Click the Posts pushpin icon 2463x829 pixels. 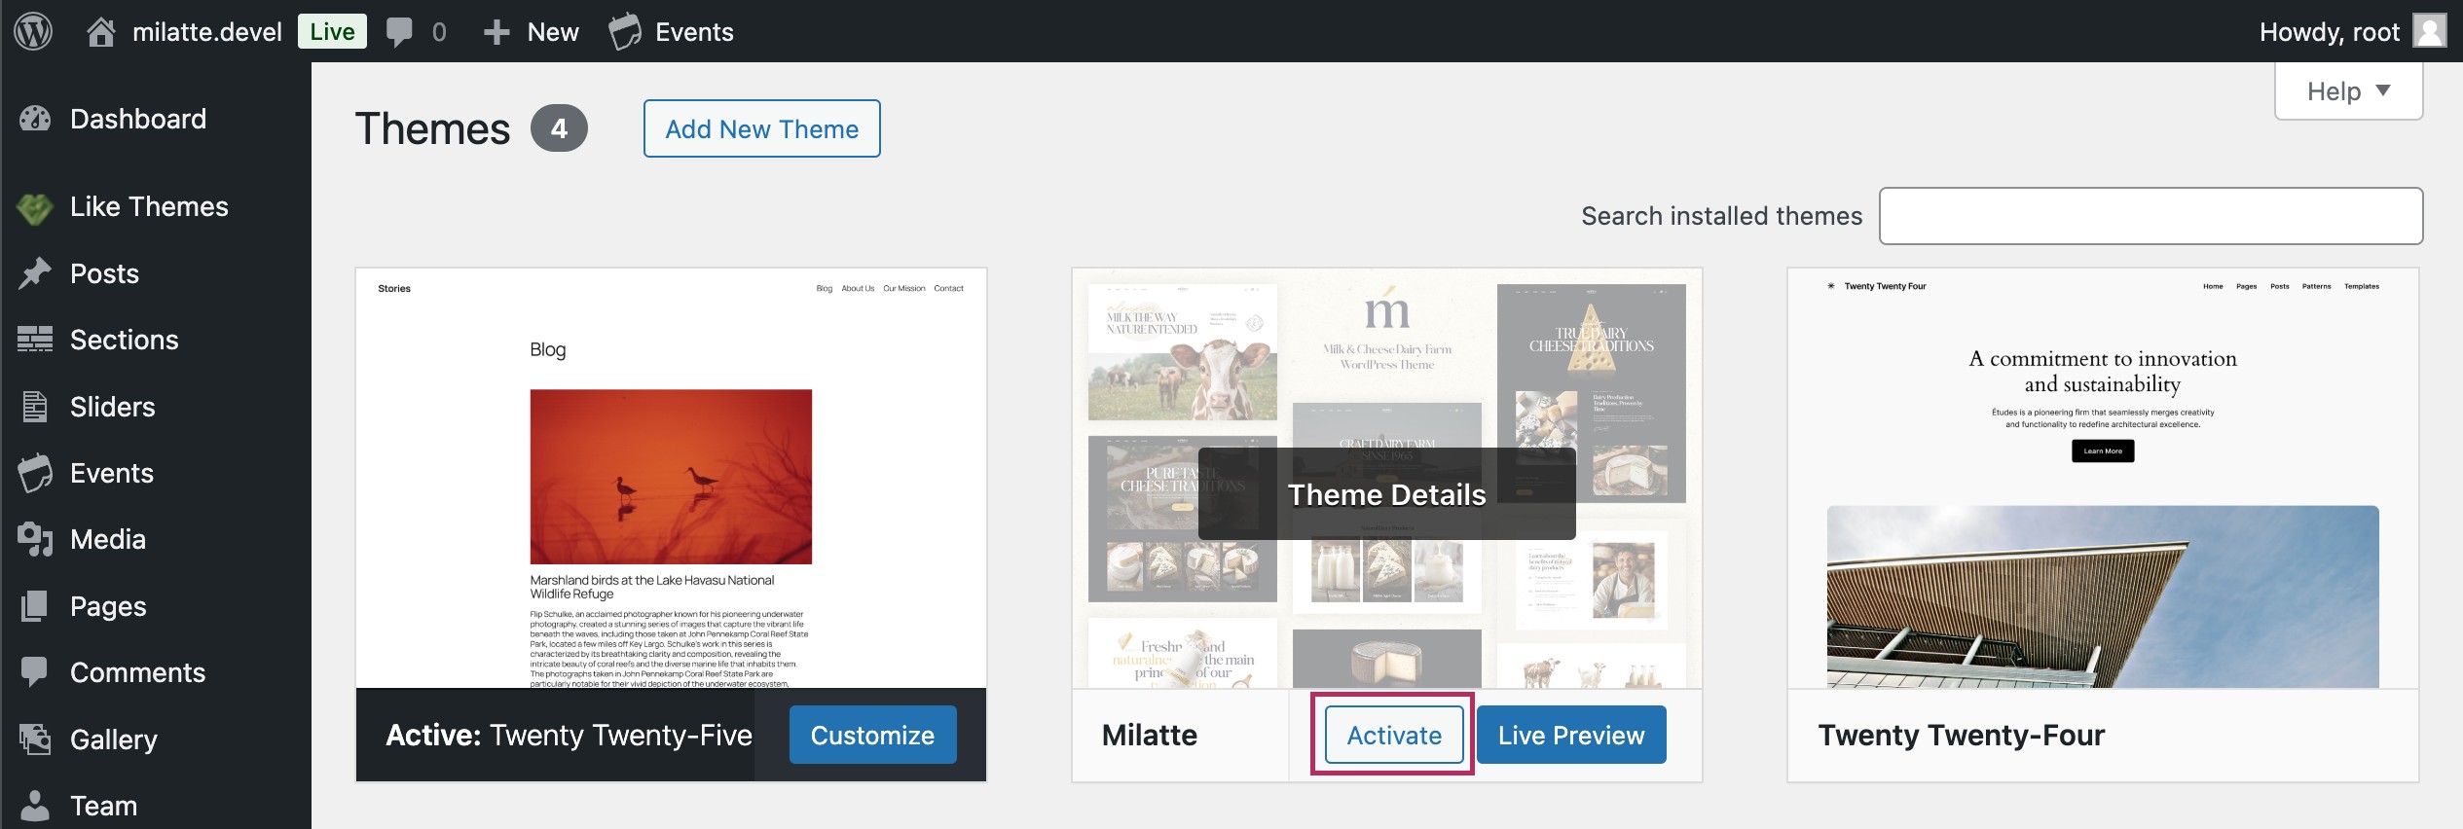tap(35, 273)
